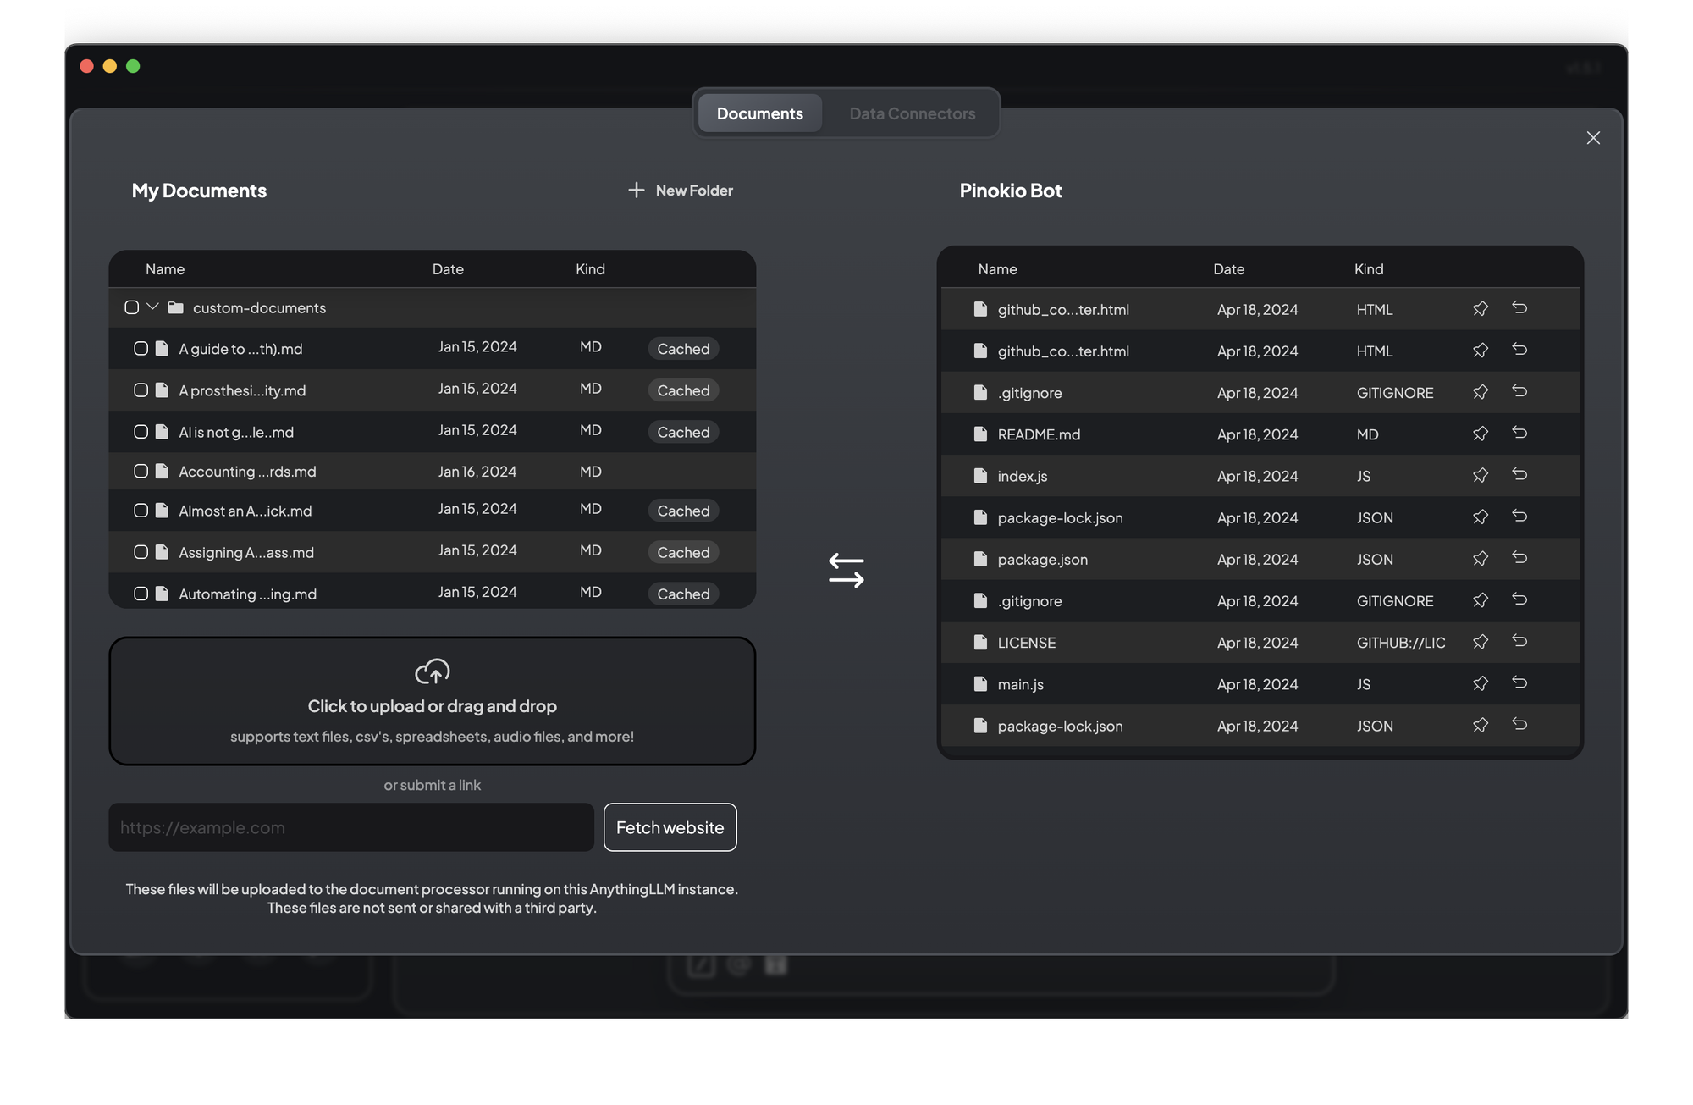Close the documents modal with X

point(1592,138)
